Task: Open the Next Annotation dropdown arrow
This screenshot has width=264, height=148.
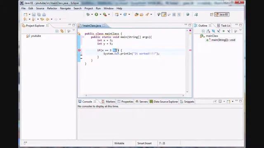Action: pos(29,19)
